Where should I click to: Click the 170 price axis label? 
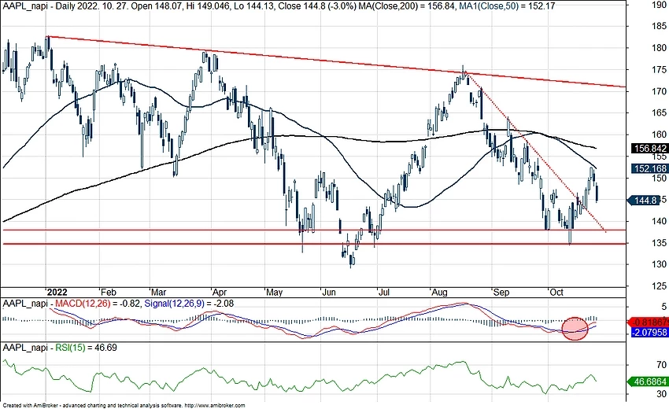[660, 91]
